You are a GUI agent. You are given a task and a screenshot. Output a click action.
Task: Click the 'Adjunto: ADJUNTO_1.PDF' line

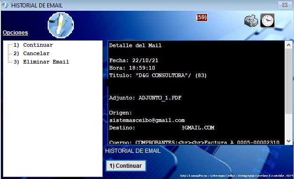(145, 98)
